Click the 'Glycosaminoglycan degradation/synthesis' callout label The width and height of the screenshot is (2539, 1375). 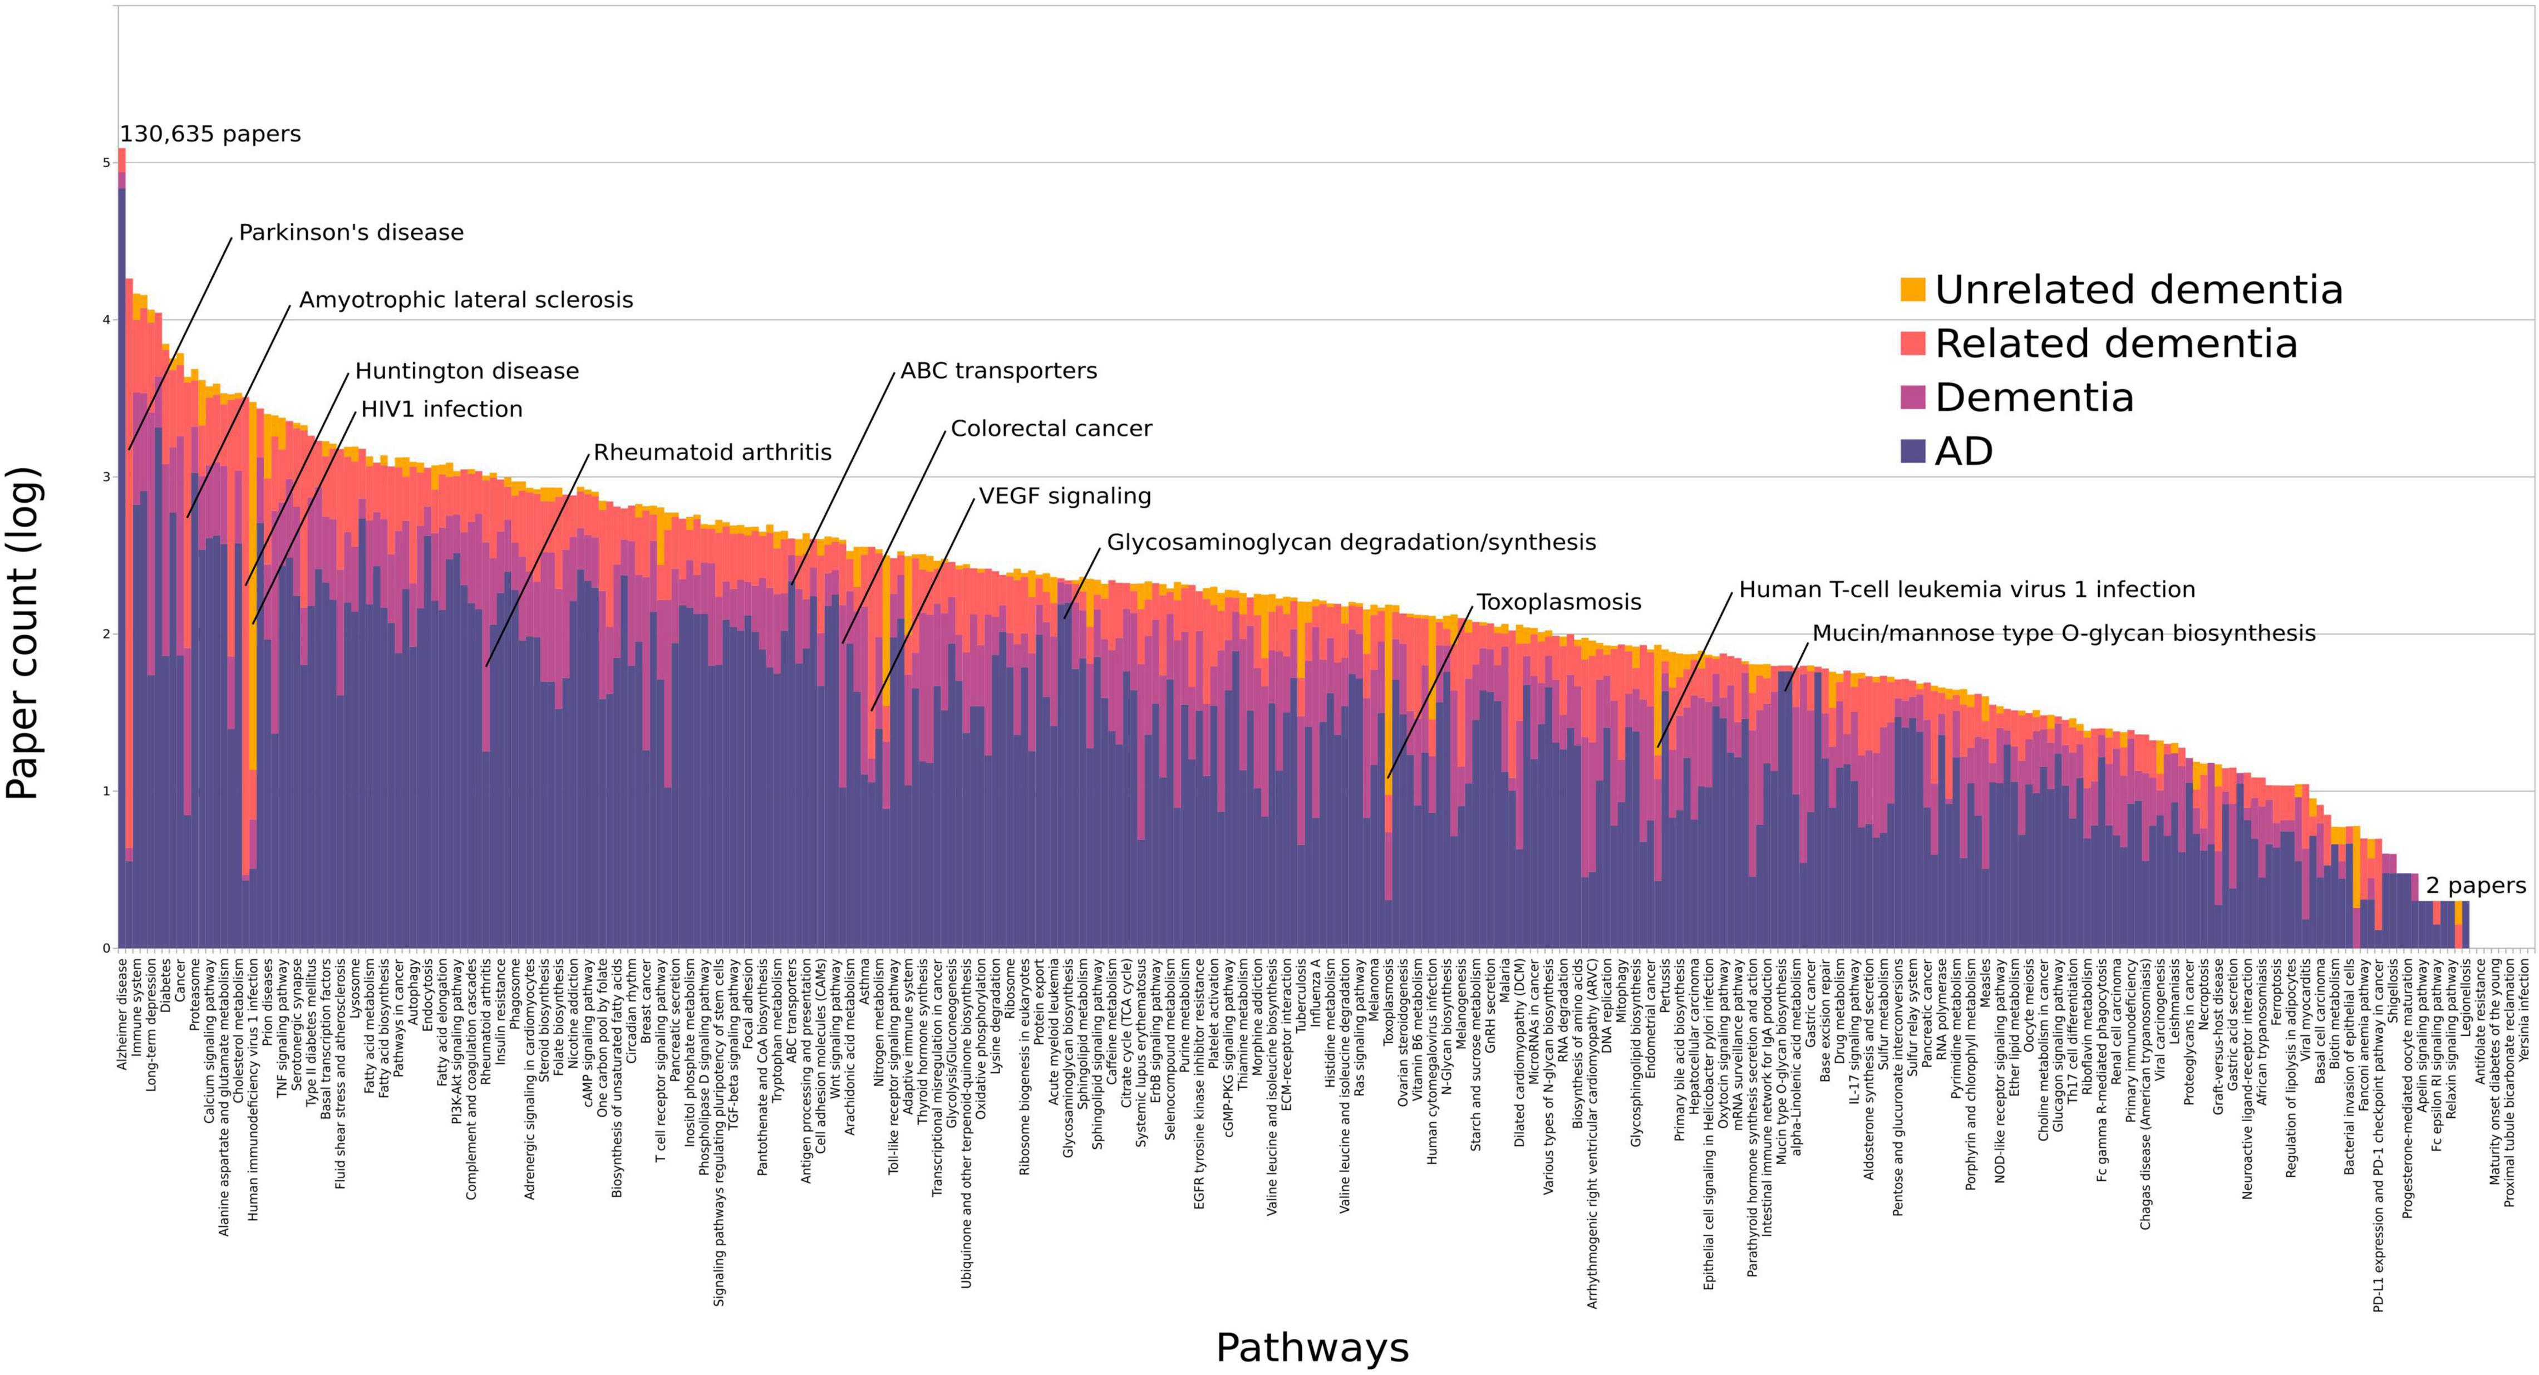tap(1351, 542)
